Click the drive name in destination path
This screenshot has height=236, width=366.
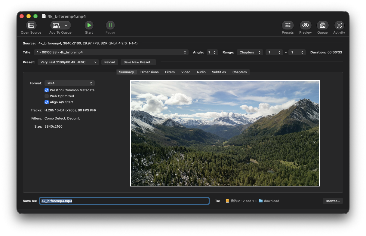pos(242,201)
